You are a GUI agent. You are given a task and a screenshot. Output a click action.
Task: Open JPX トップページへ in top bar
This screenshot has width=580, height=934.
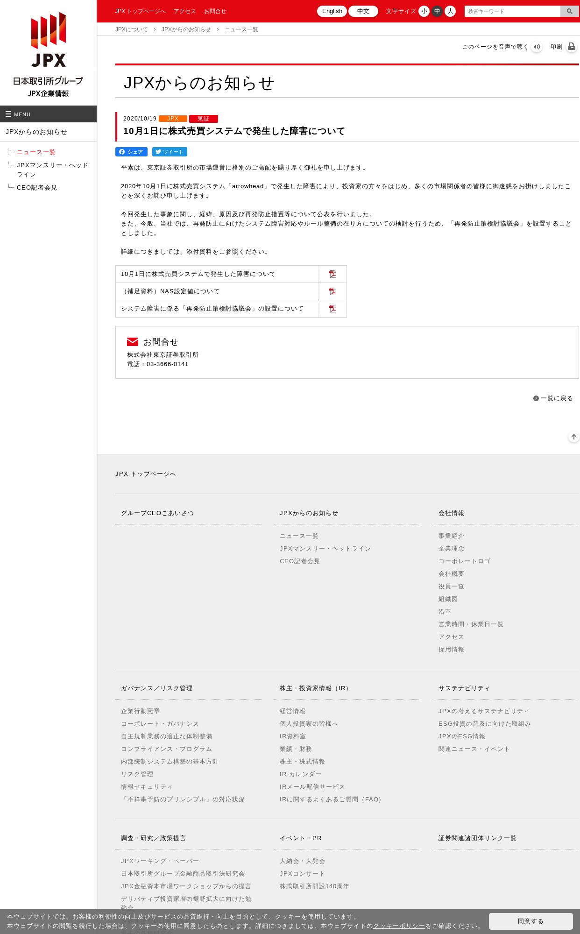(140, 11)
